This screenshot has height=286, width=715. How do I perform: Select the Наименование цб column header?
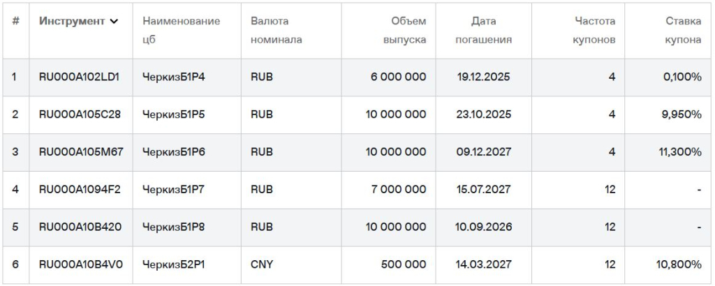coord(182,30)
